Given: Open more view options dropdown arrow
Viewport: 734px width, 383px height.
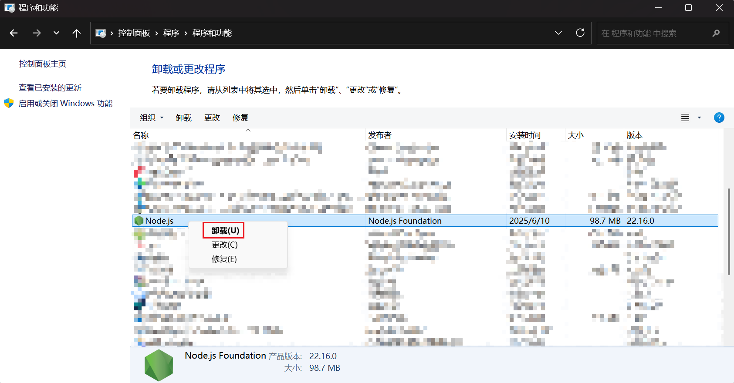Looking at the screenshot, I should 700,118.
